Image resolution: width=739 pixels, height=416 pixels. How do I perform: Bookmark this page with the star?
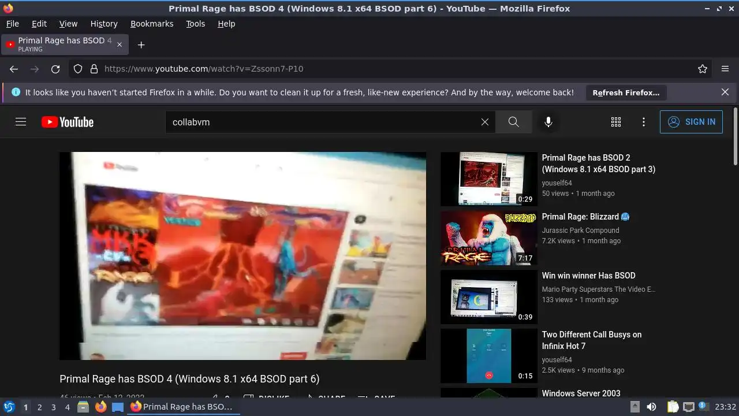click(x=703, y=69)
